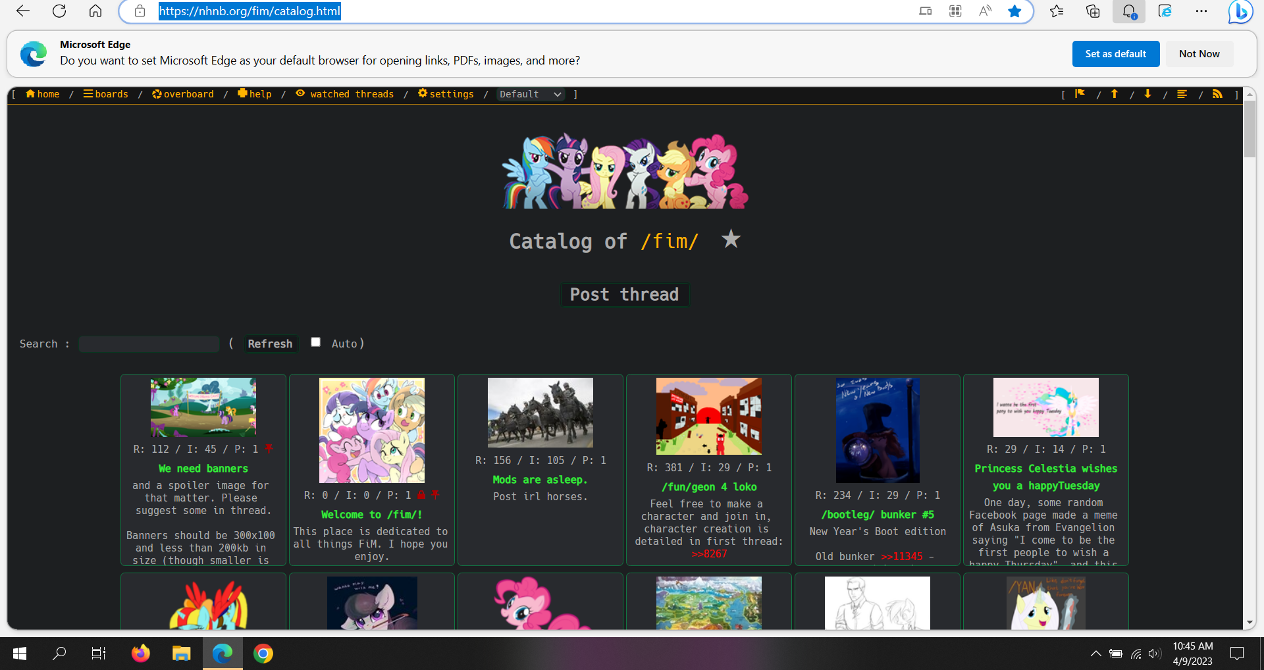The height and width of the screenshot is (670, 1264).
Task: Open the Windows Start menu
Action: (20, 654)
